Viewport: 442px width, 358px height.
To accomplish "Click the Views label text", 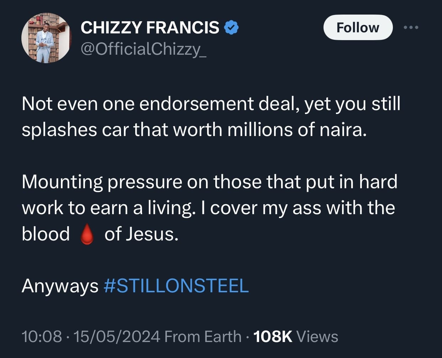I will click(x=317, y=336).
